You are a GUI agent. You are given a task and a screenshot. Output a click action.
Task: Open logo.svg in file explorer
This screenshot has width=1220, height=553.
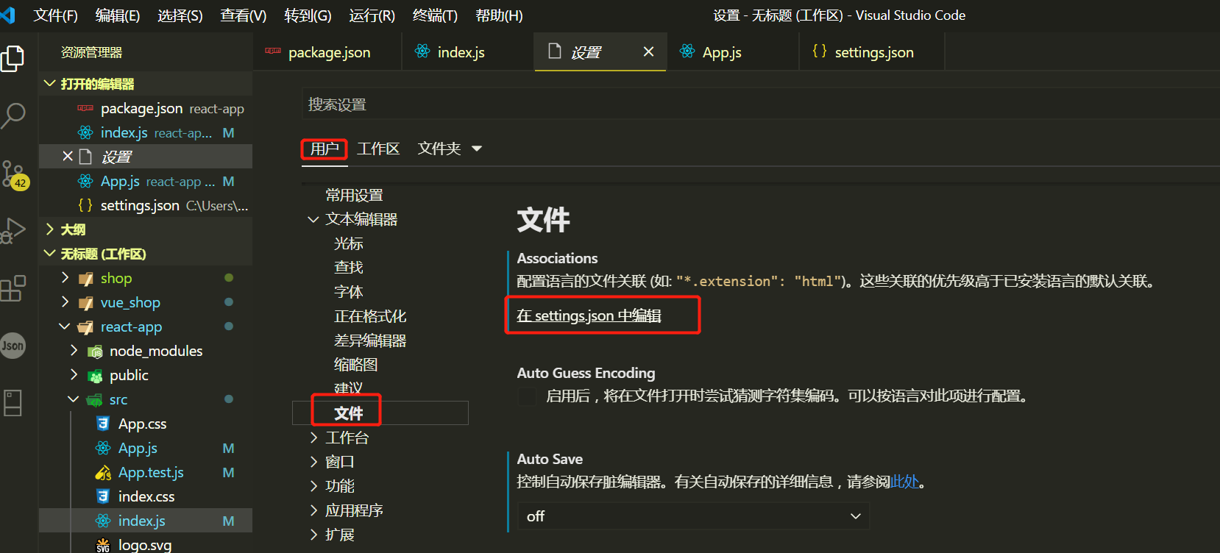145,545
